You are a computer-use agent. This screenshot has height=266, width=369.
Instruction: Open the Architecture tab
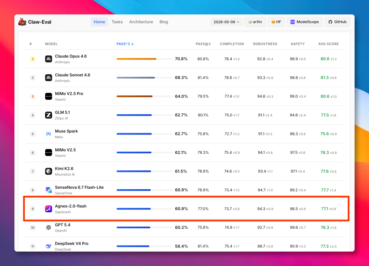(141, 22)
